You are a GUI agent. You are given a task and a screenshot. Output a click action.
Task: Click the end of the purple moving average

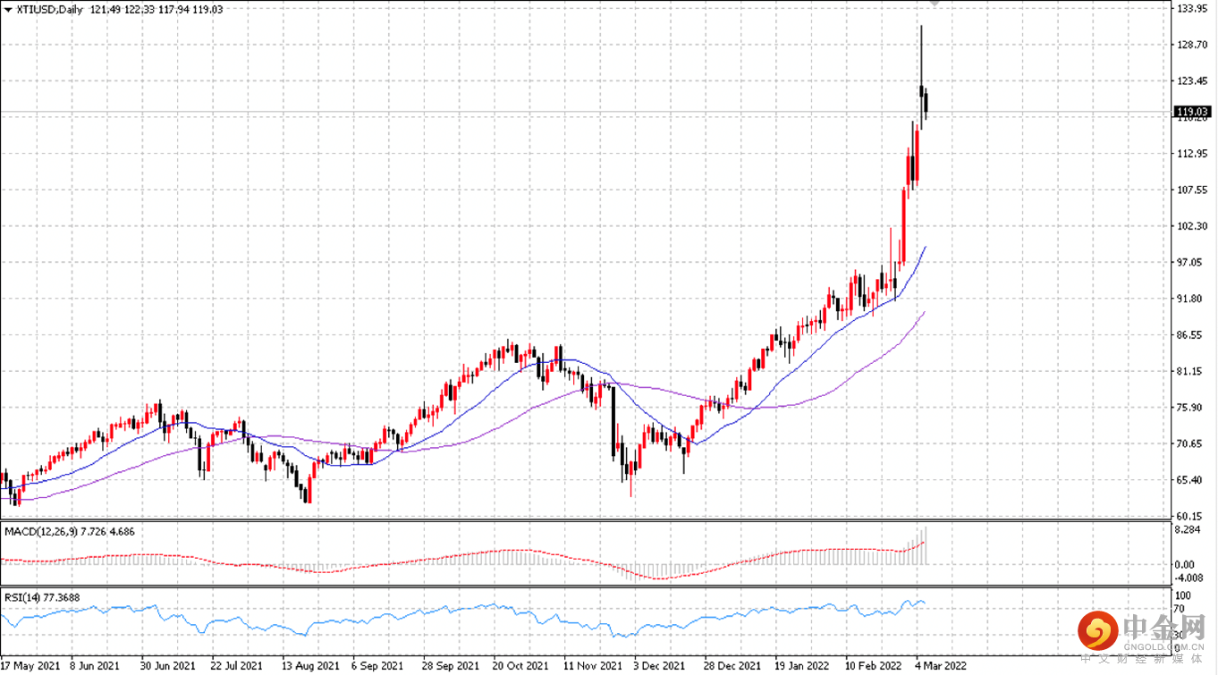point(924,313)
